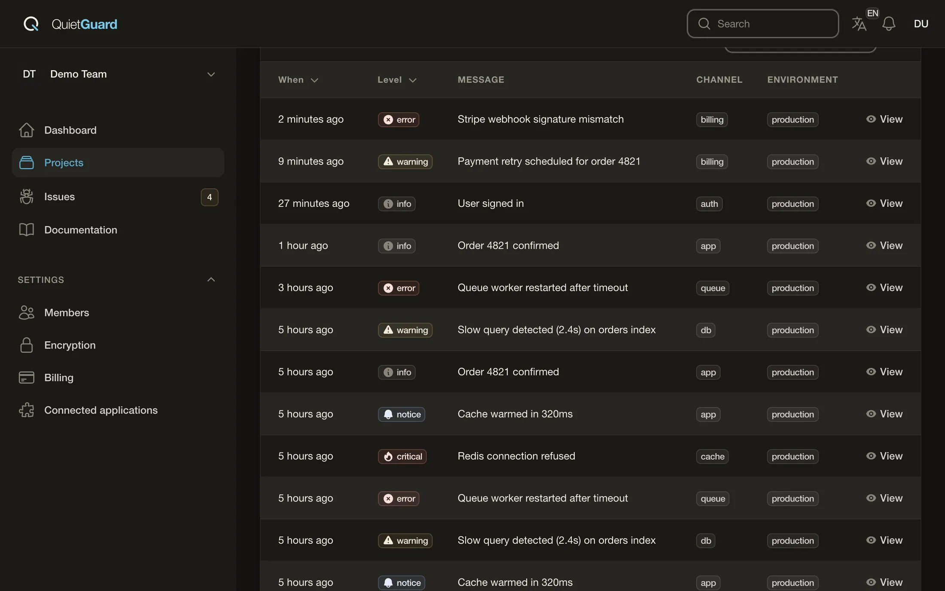View the Redis connection refused log
The height and width of the screenshot is (591, 945).
(x=884, y=456)
